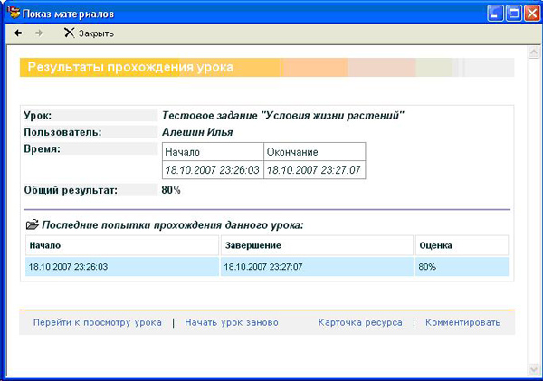Click the app icon in the title bar
This screenshot has width=543, height=381.
tap(14, 14)
